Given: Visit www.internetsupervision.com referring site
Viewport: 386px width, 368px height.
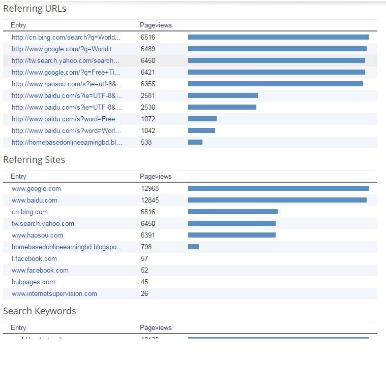Looking at the screenshot, I should [x=54, y=293].
